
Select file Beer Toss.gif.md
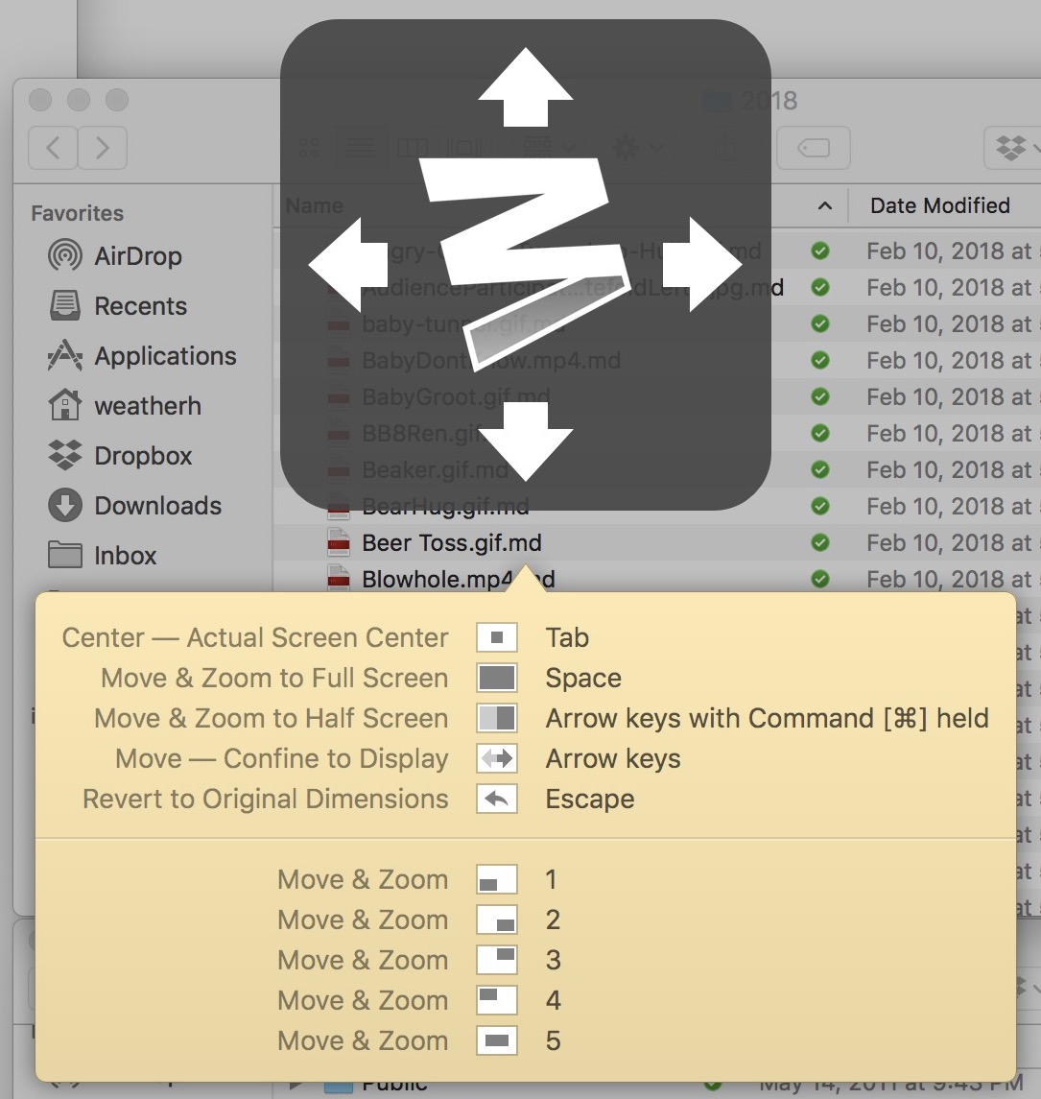coord(451,542)
